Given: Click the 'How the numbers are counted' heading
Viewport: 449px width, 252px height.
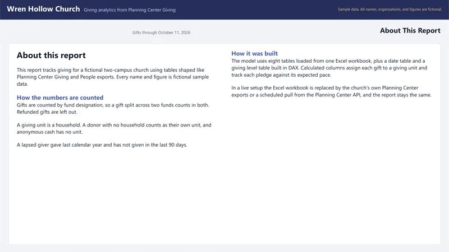Looking at the screenshot, I should [60, 97].
